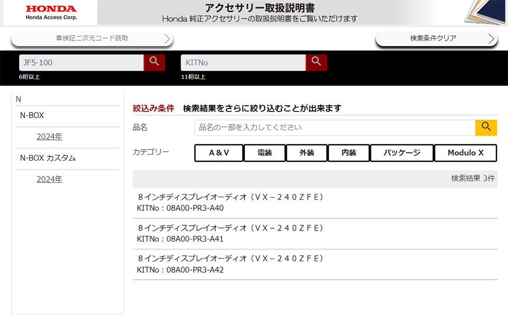508x323 pixels.
Task: Open 2024年 link under N-BOX
Action: coord(49,136)
